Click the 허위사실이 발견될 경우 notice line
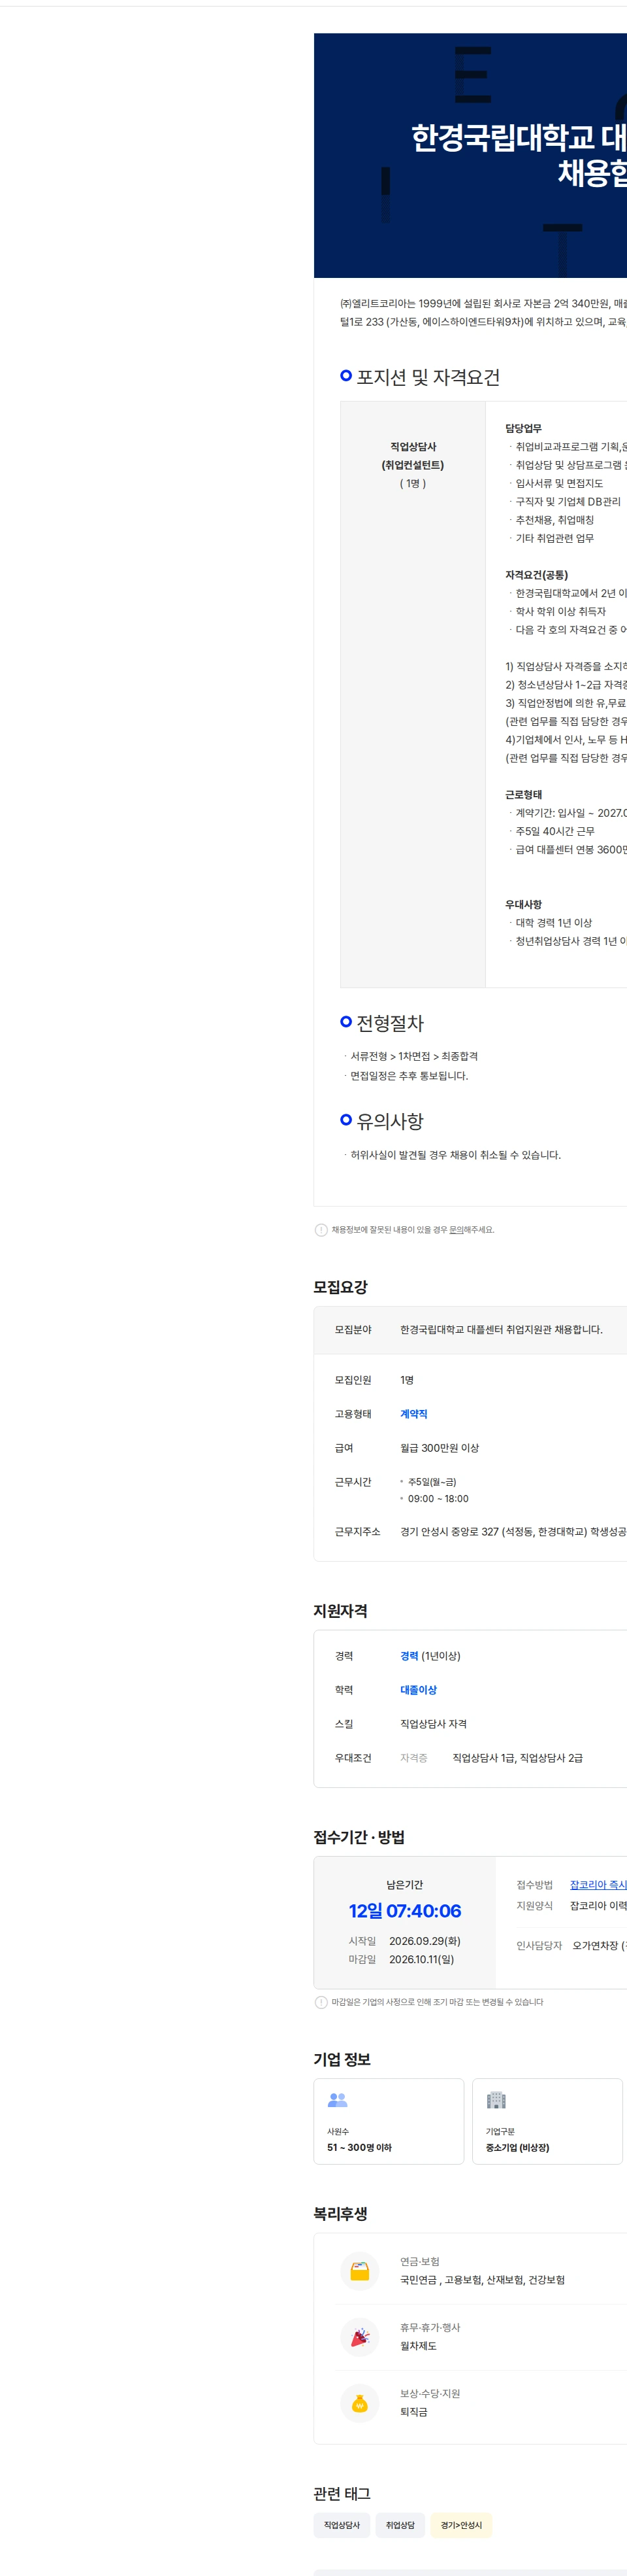The width and height of the screenshot is (627, 2576). [455, 1155]
